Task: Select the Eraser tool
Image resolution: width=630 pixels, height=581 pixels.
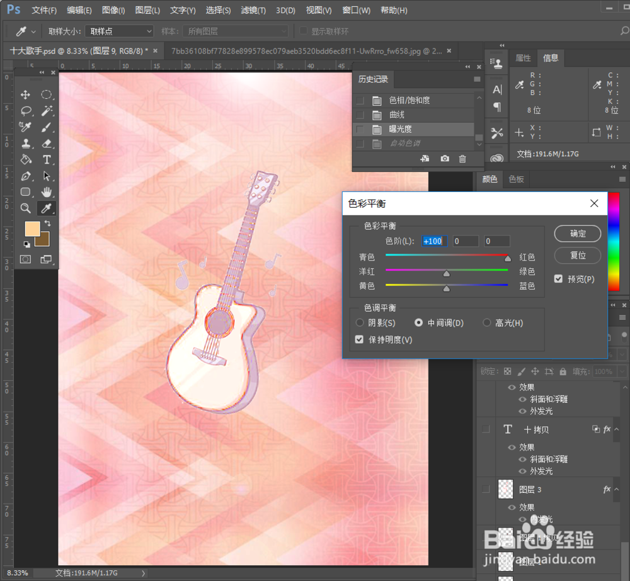Action: tap(47, 144)
